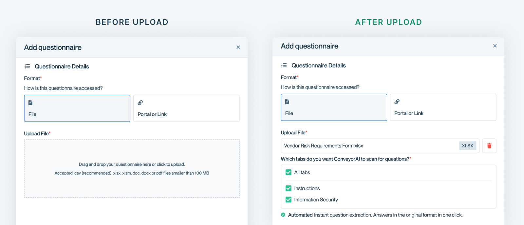524x225 pixels.
Task: Disable scanning of the Information Security tab
Action: (289, 199)
